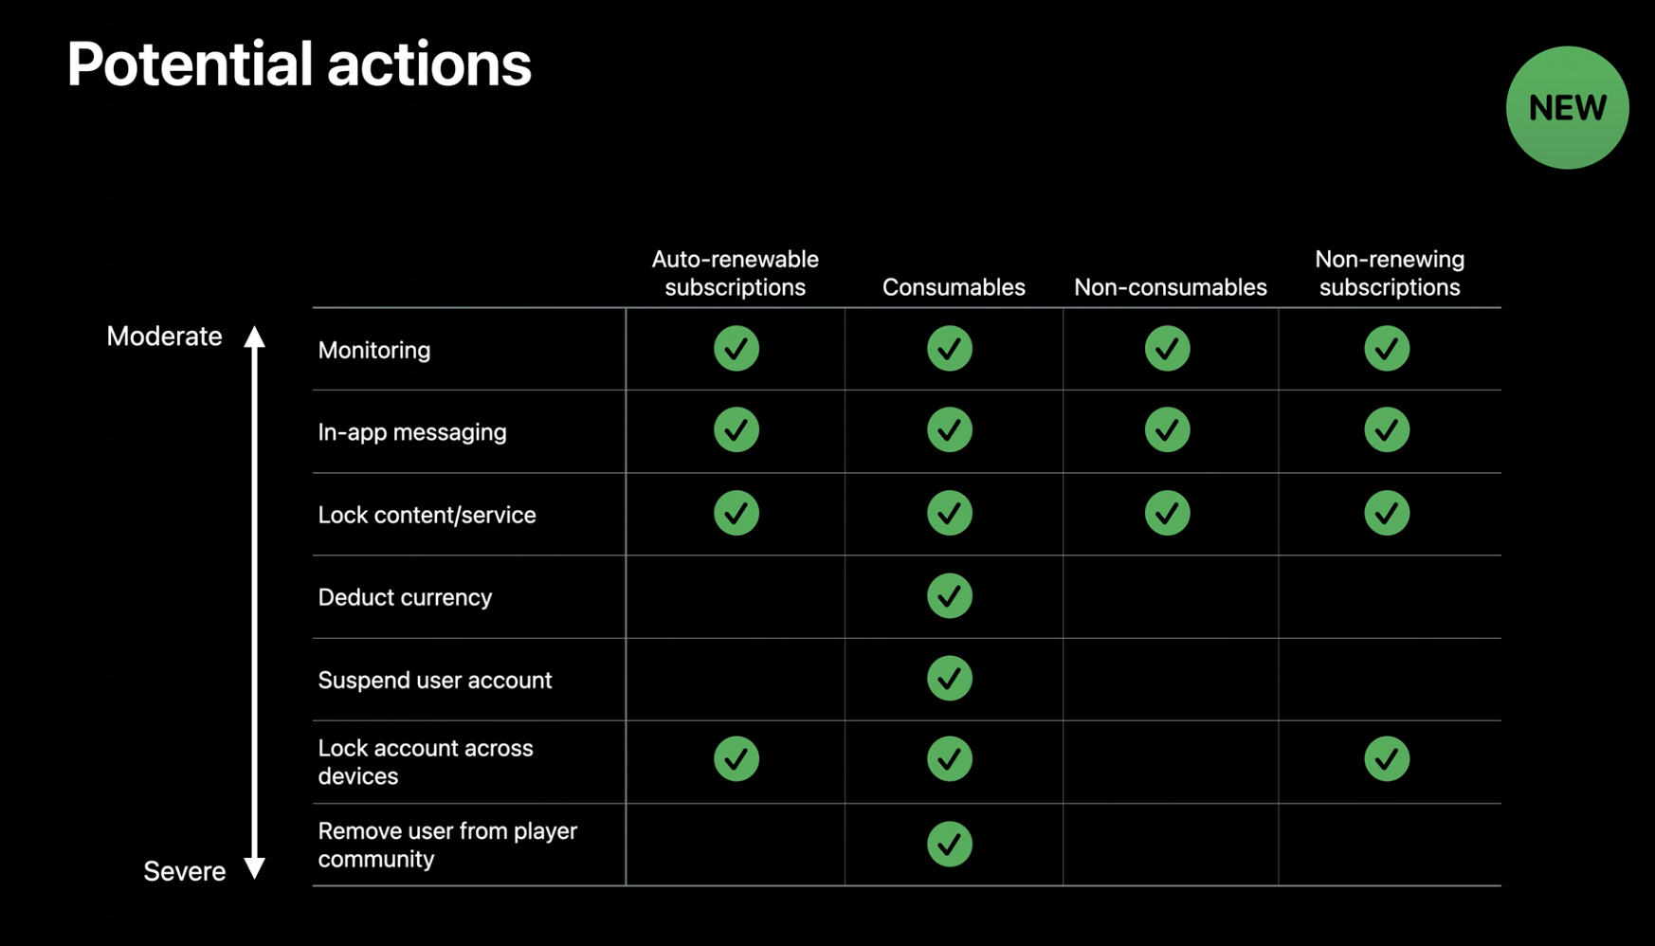Click the Auto-renewable subscriptions column header
1655x946 pixels.
tap(735, 273)
